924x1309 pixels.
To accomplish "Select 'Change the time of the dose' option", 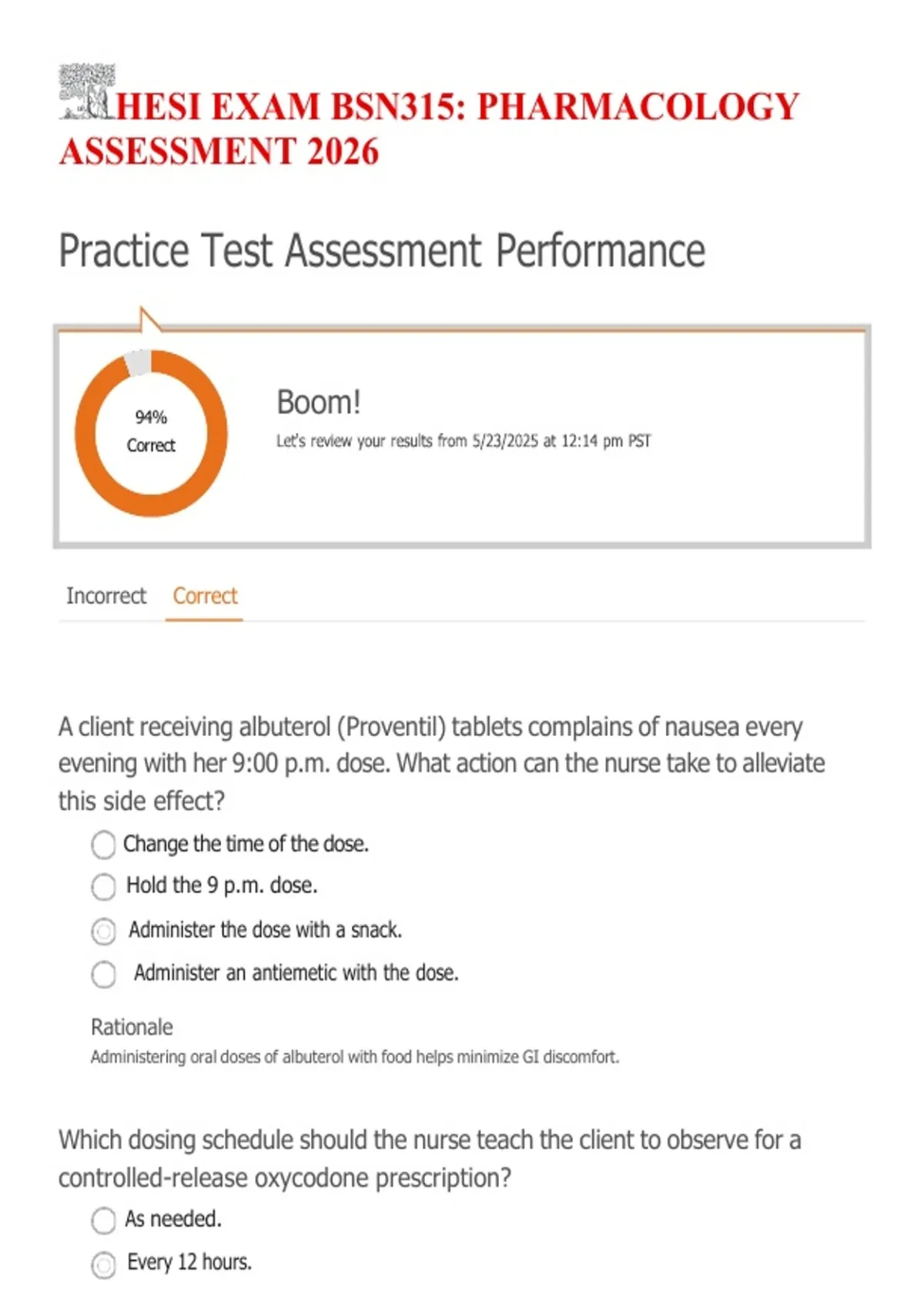I will (103, 845).
